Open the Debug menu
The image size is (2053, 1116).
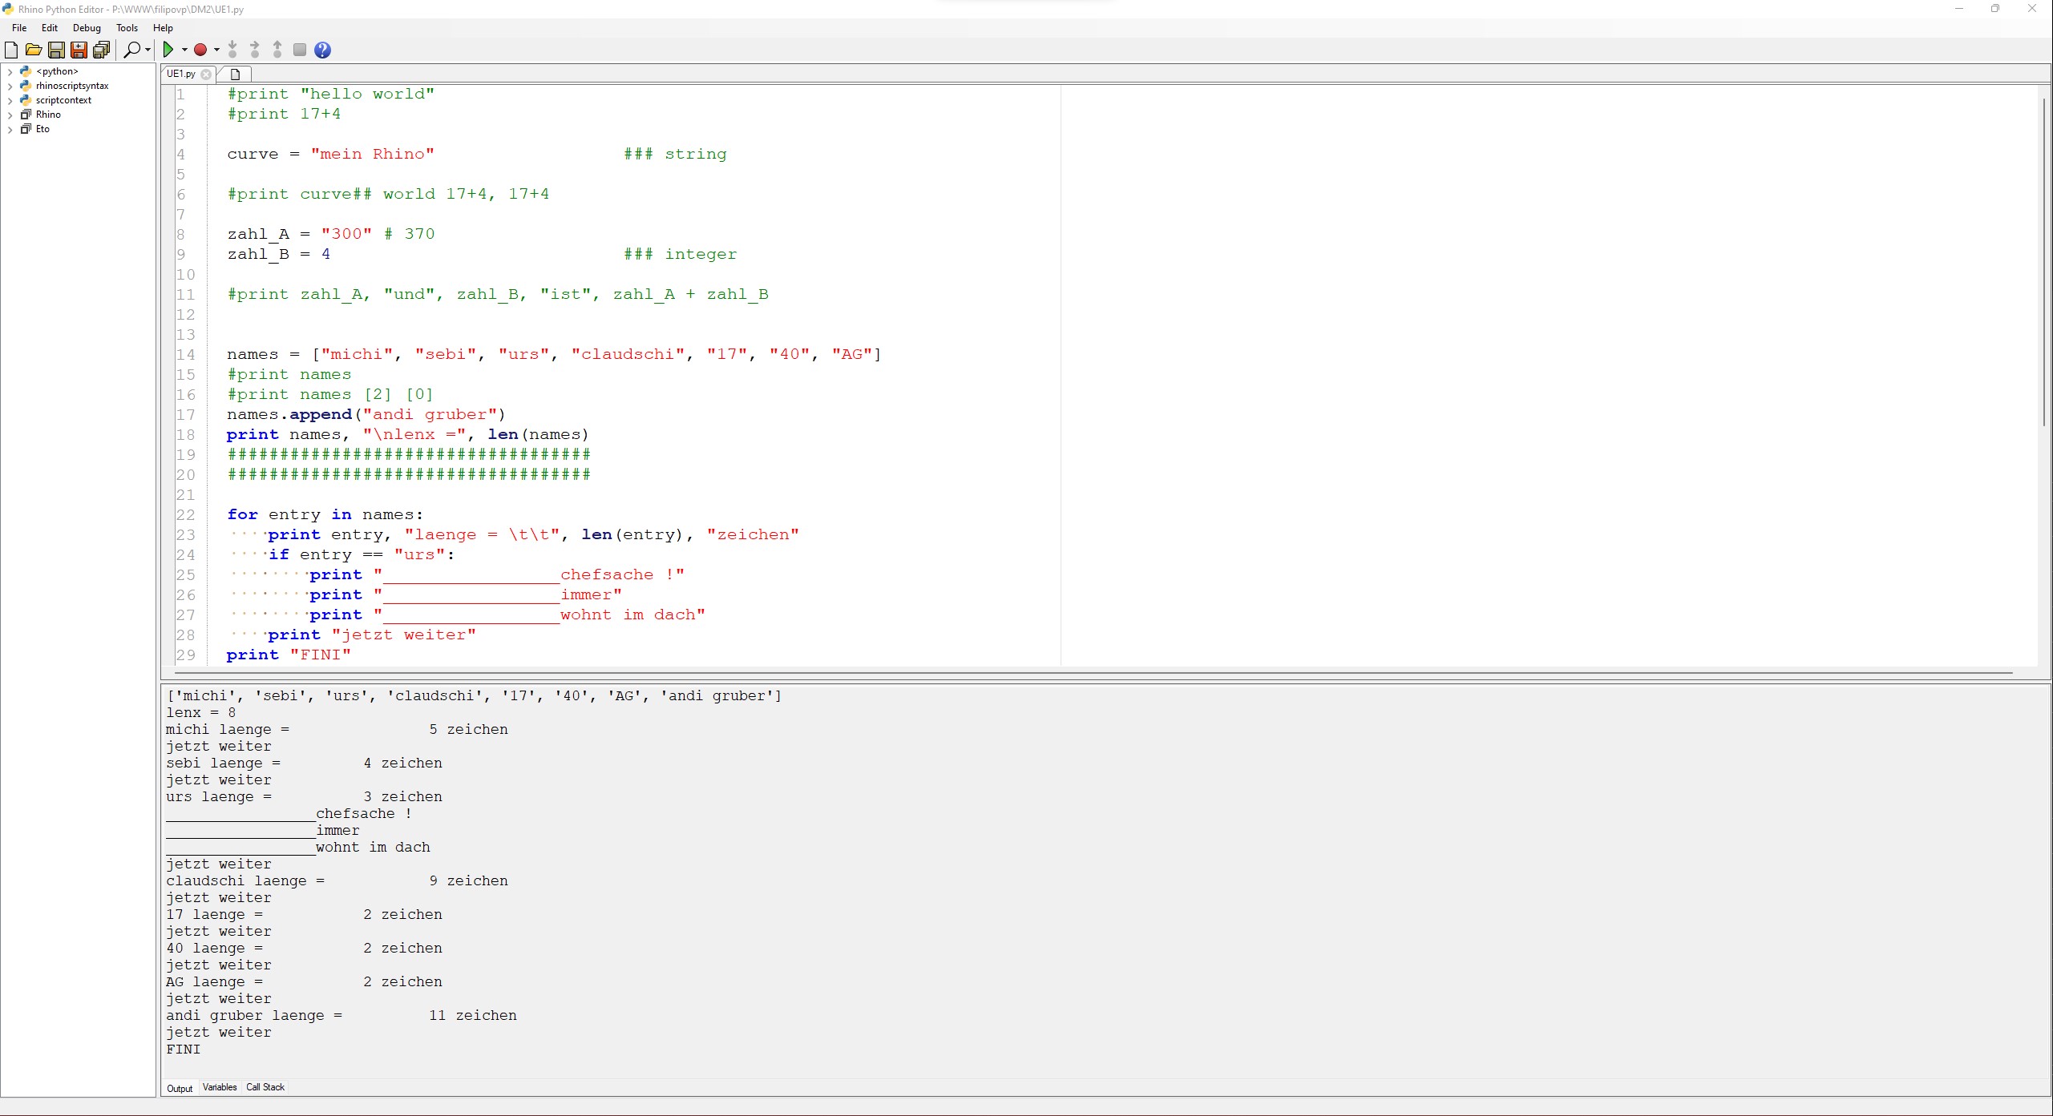pyautogui.click(x=87, y=28)
